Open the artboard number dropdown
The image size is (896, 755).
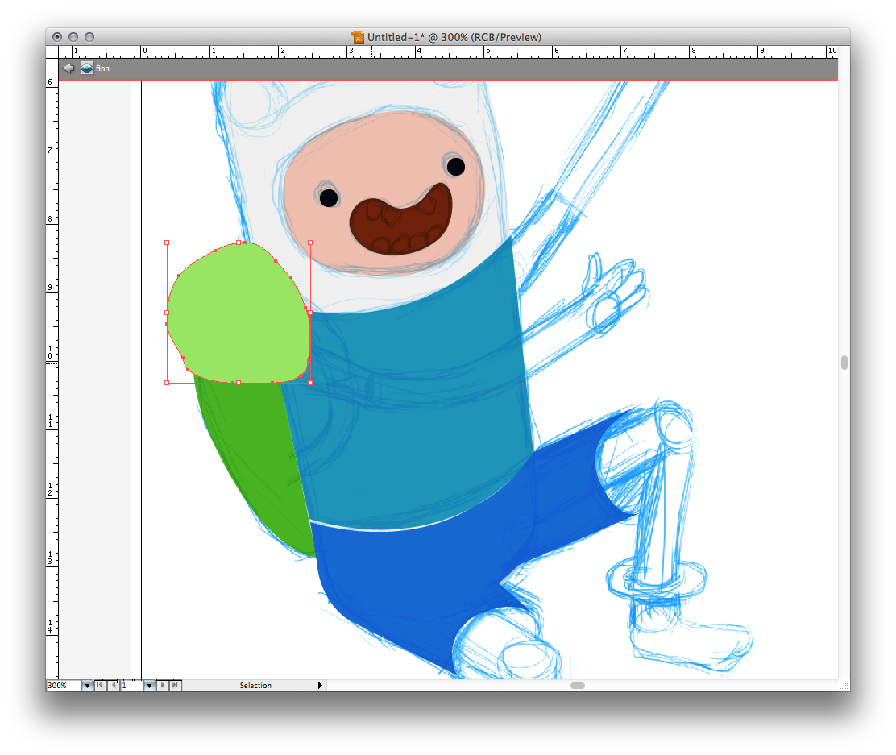[149, 686]
